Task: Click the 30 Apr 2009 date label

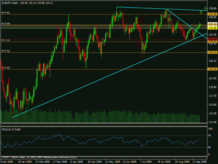Action: coord(95,162)
